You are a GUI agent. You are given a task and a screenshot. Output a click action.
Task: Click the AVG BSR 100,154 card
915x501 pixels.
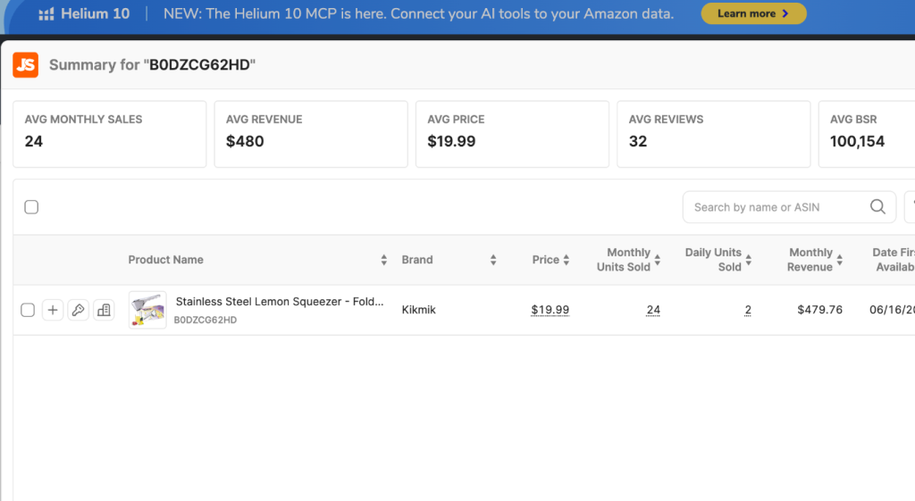867,134
